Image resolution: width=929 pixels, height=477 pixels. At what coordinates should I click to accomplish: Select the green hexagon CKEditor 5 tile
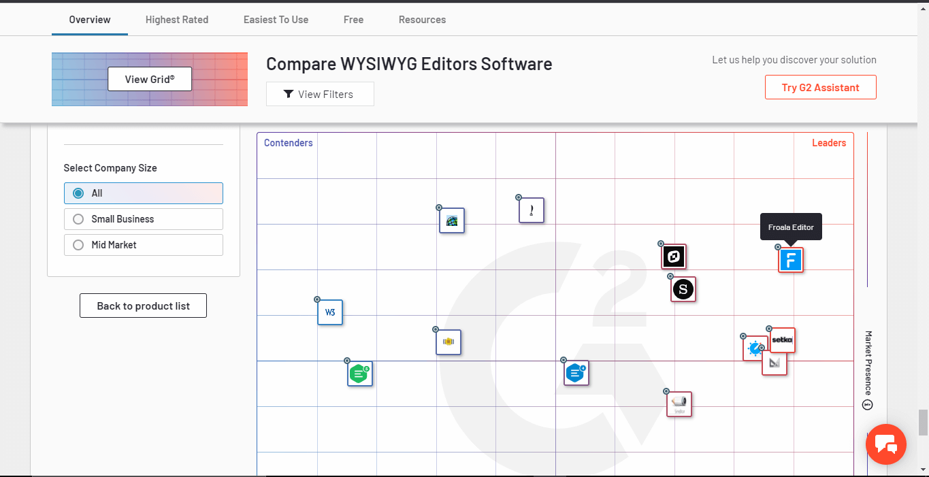point(359,374)
